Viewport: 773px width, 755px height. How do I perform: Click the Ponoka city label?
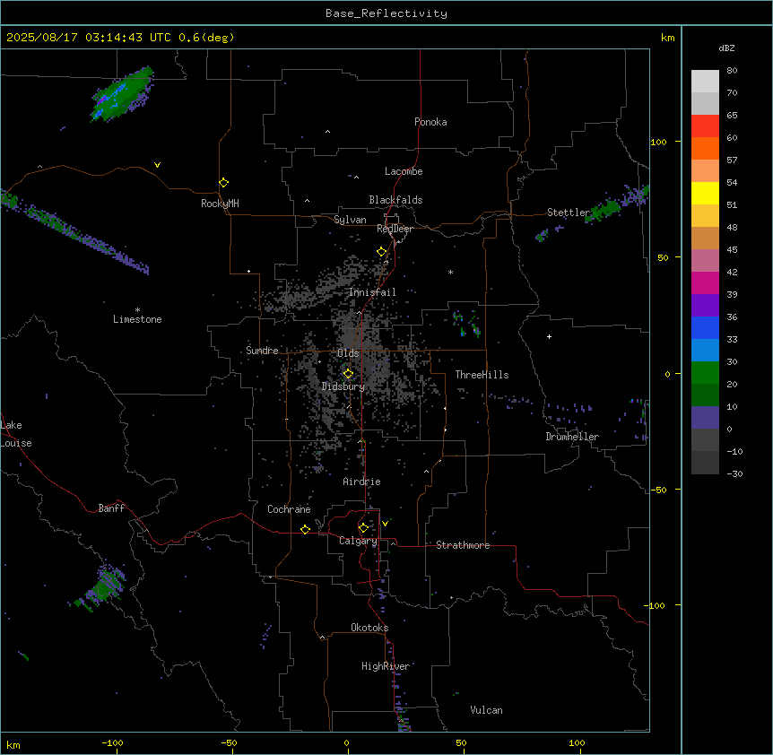[430, 122]
